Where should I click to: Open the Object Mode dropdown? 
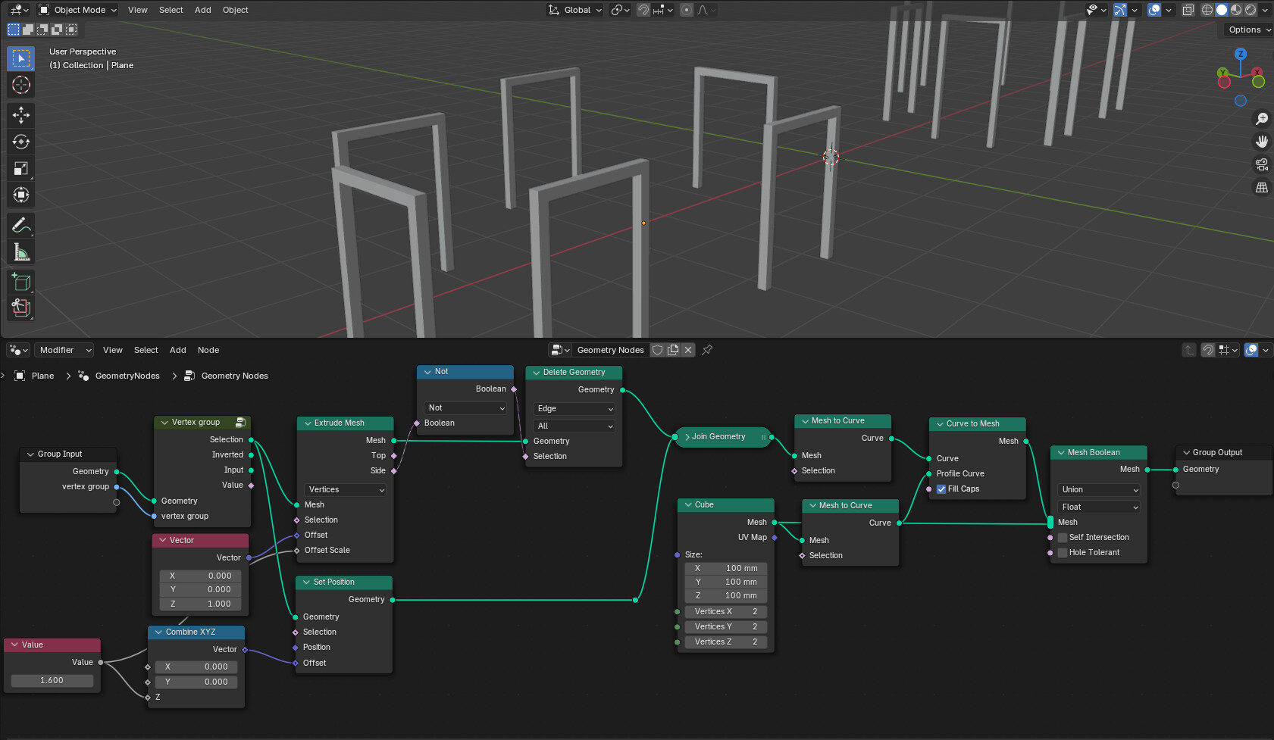tap(78, 10)
